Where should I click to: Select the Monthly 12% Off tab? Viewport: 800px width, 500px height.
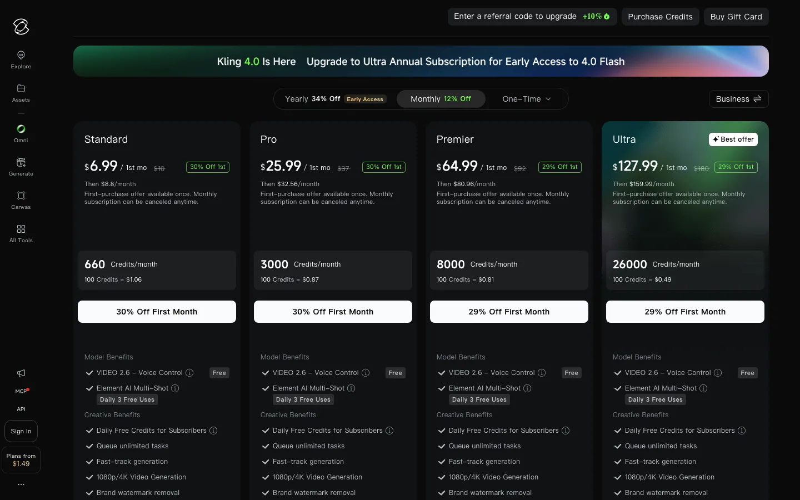click(x=441, y=99)
